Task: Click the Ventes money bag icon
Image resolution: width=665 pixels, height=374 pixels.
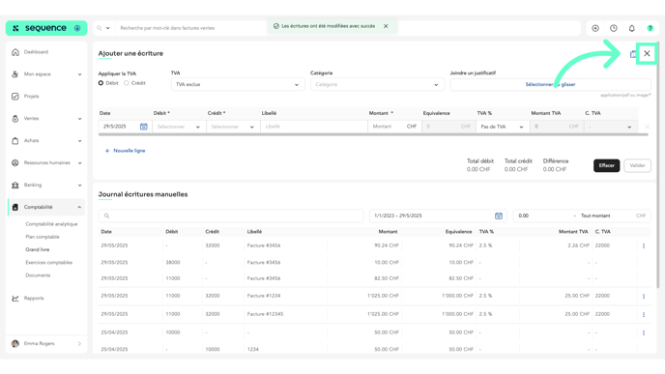Action: pyautogui.click(x=15, y=119)
